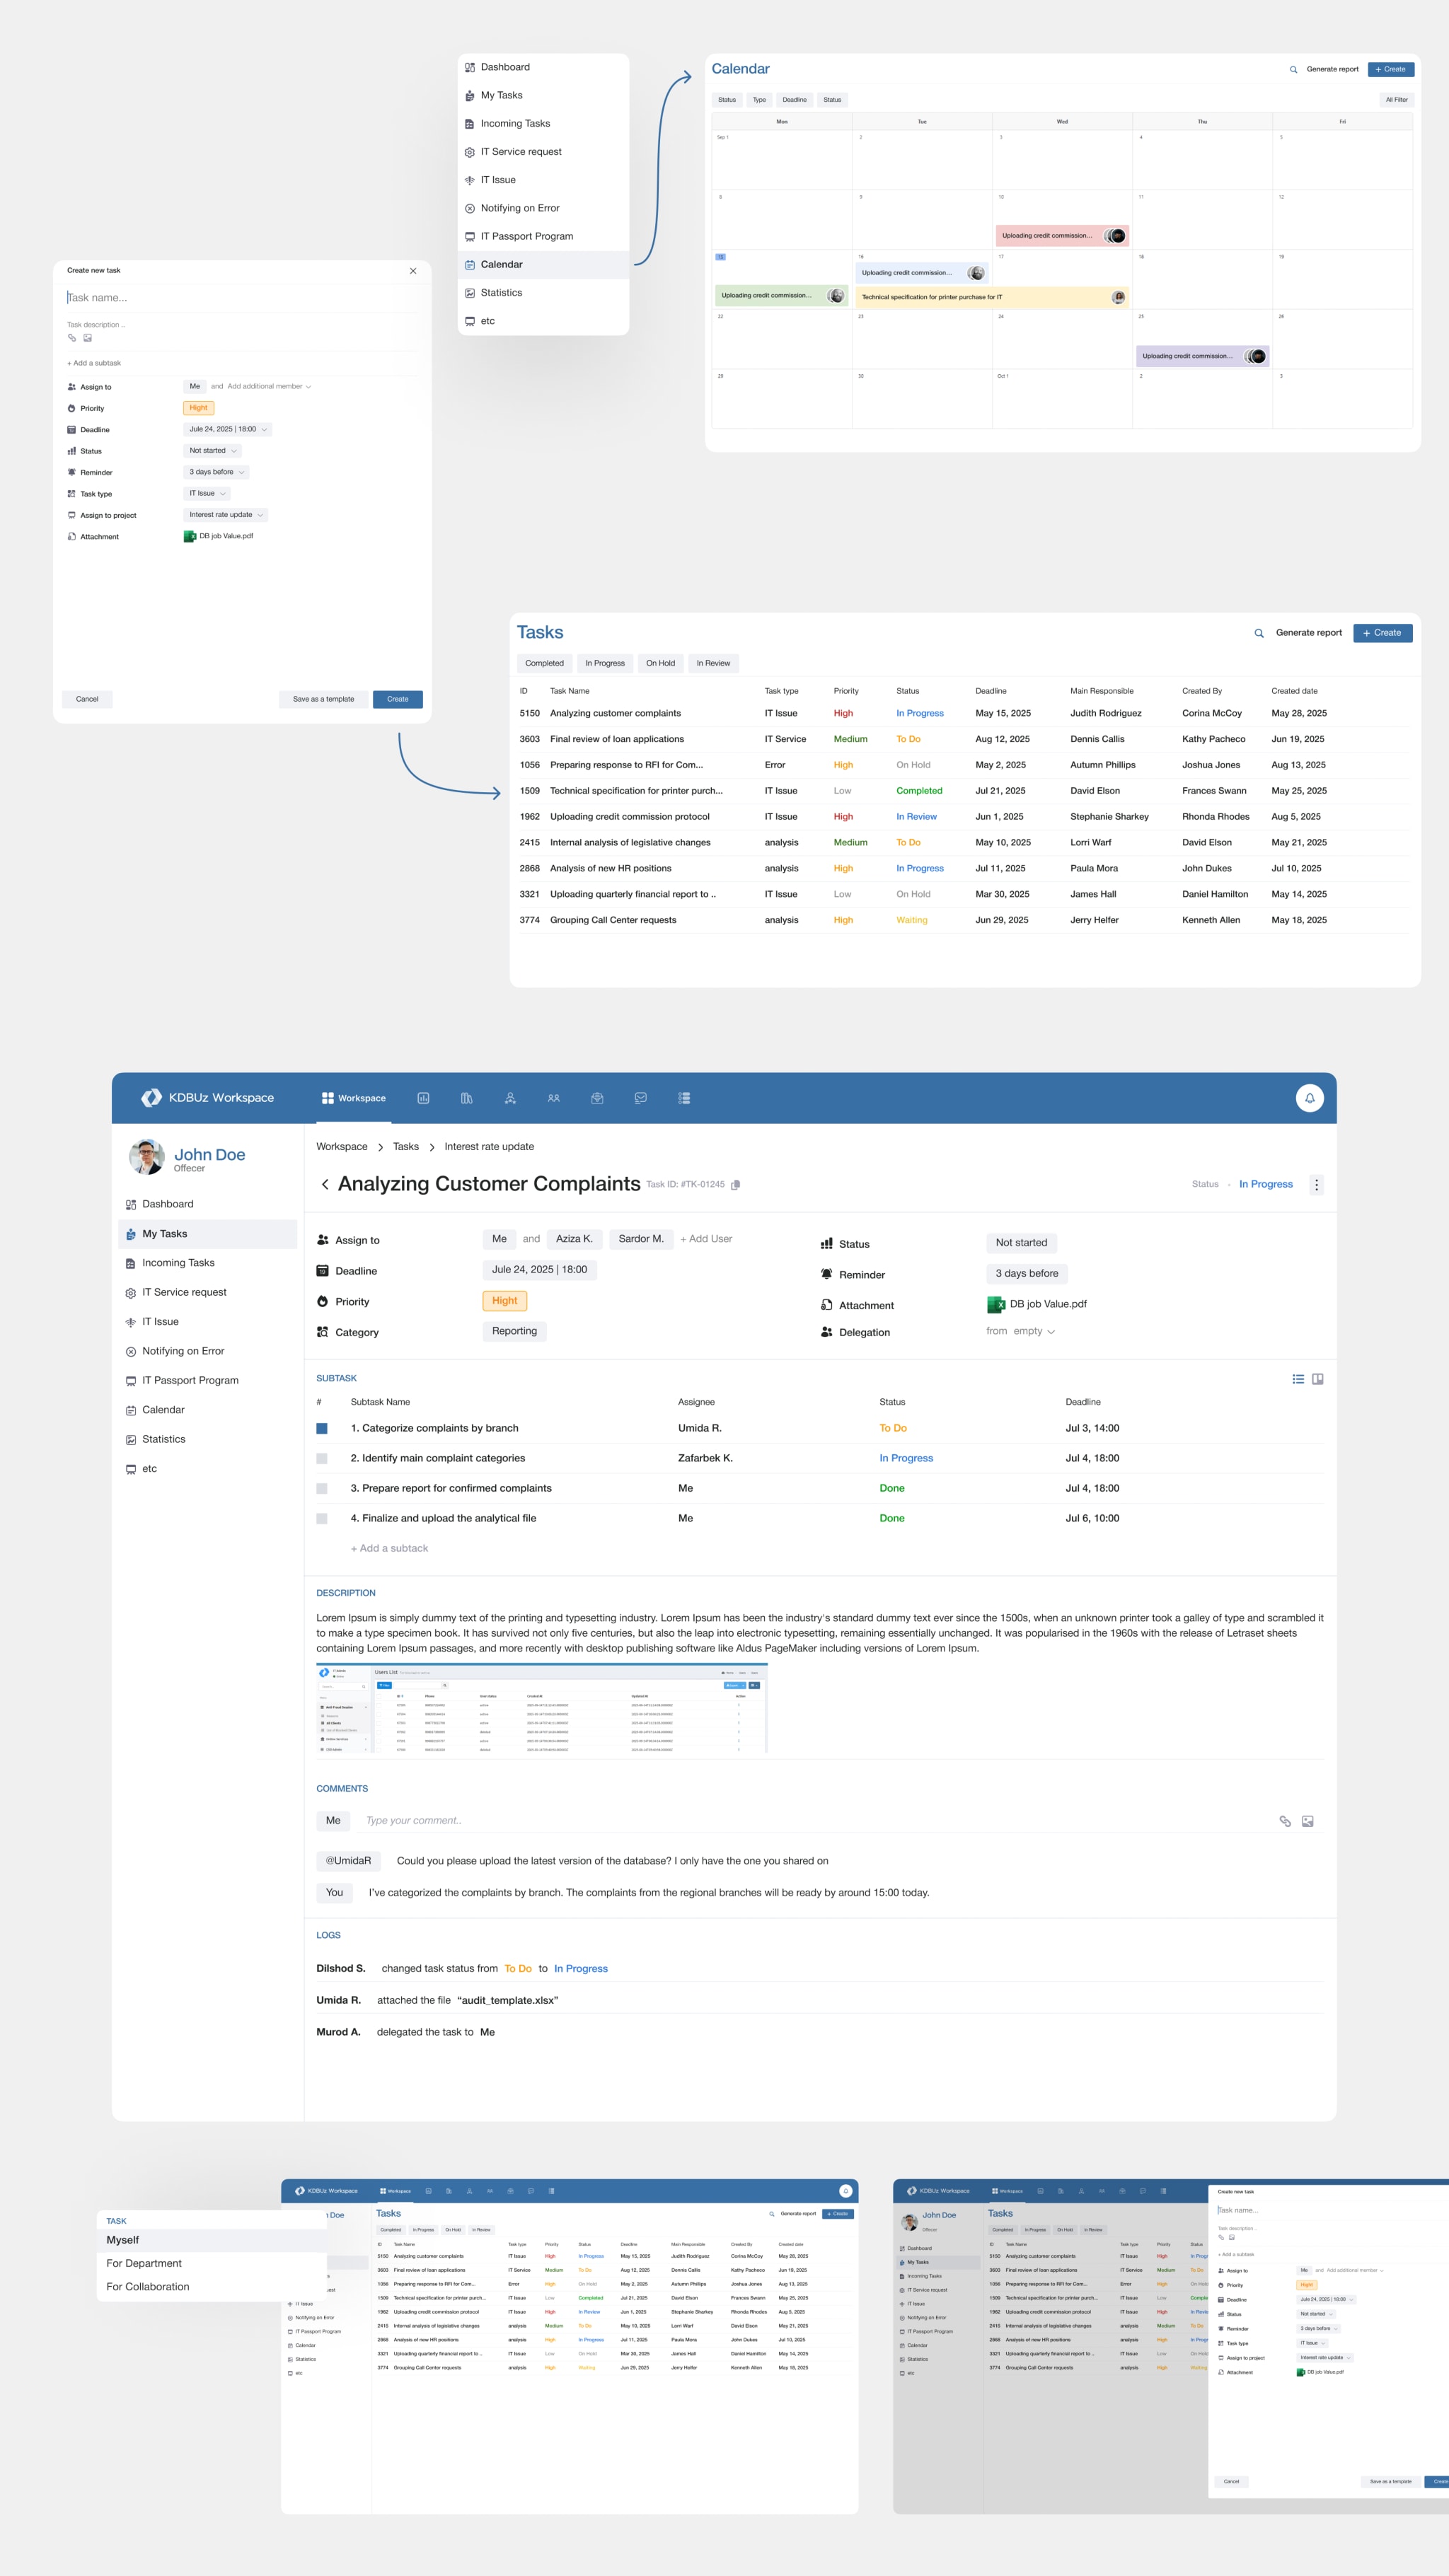Open the Interest rate update project dropdown
Viewport: 1449px width, 2576px height.
tap(226, 515)
